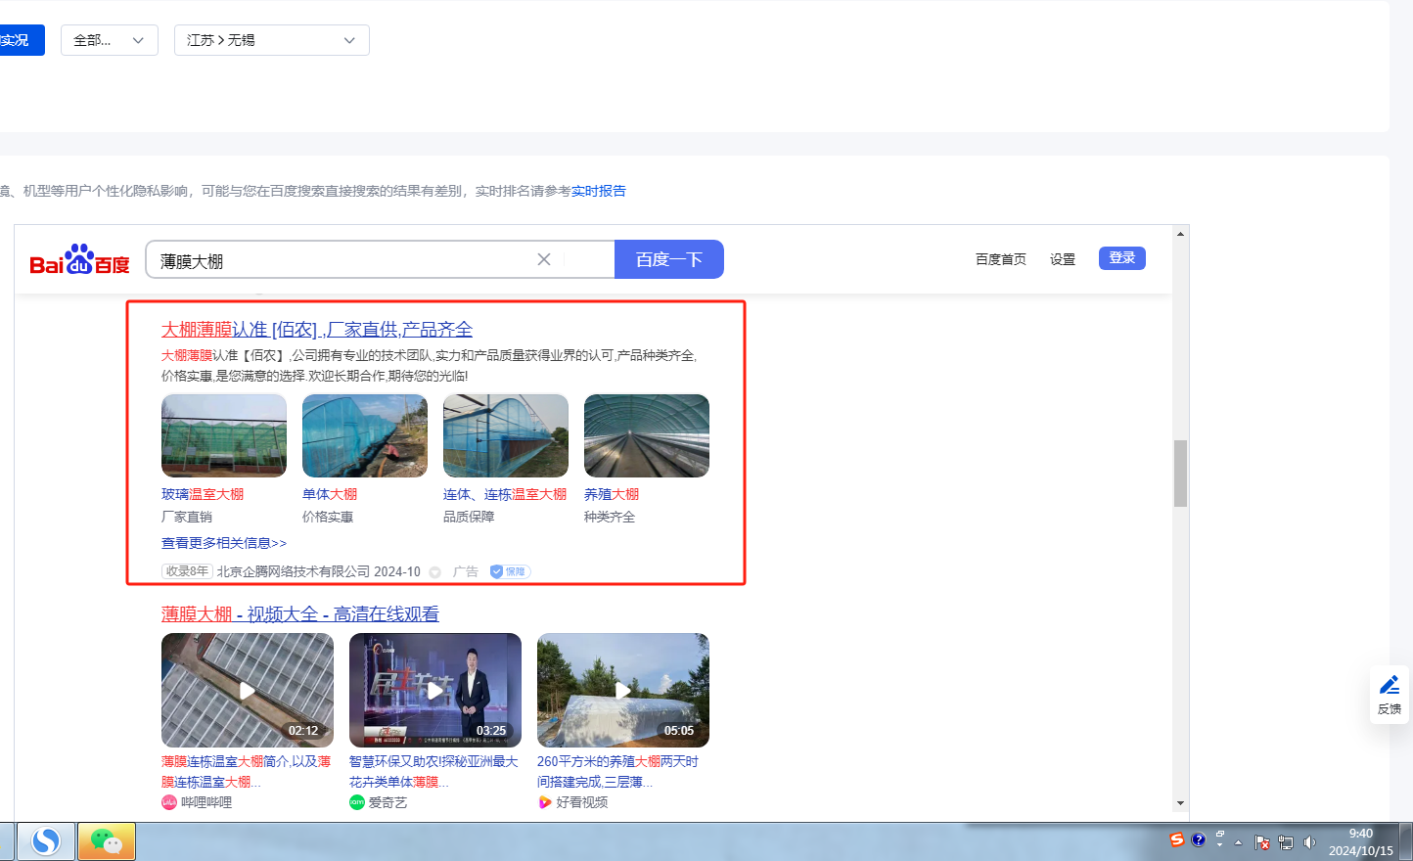Screen dimensions: 1413x861
Task: Open video title 智慧环保又助农
Action: 433,771
